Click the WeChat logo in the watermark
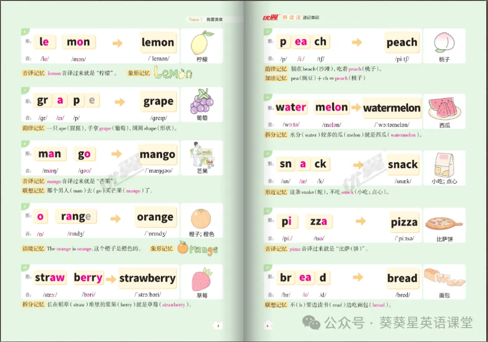488x342 pixels. pos(311,323)
